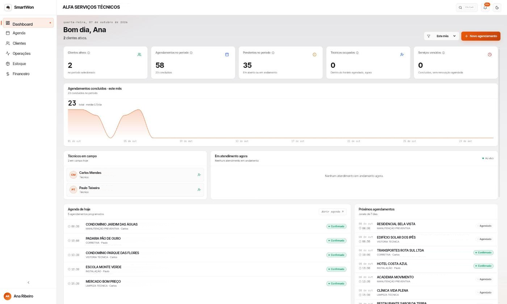
Task: Click info icon beside 'Agendamentos no período'
Action: [x=191, y=53]
